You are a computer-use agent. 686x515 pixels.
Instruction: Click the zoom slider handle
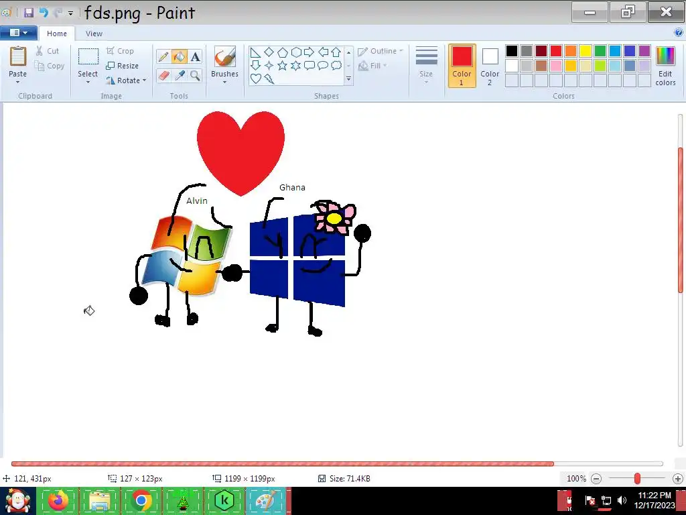638,479
